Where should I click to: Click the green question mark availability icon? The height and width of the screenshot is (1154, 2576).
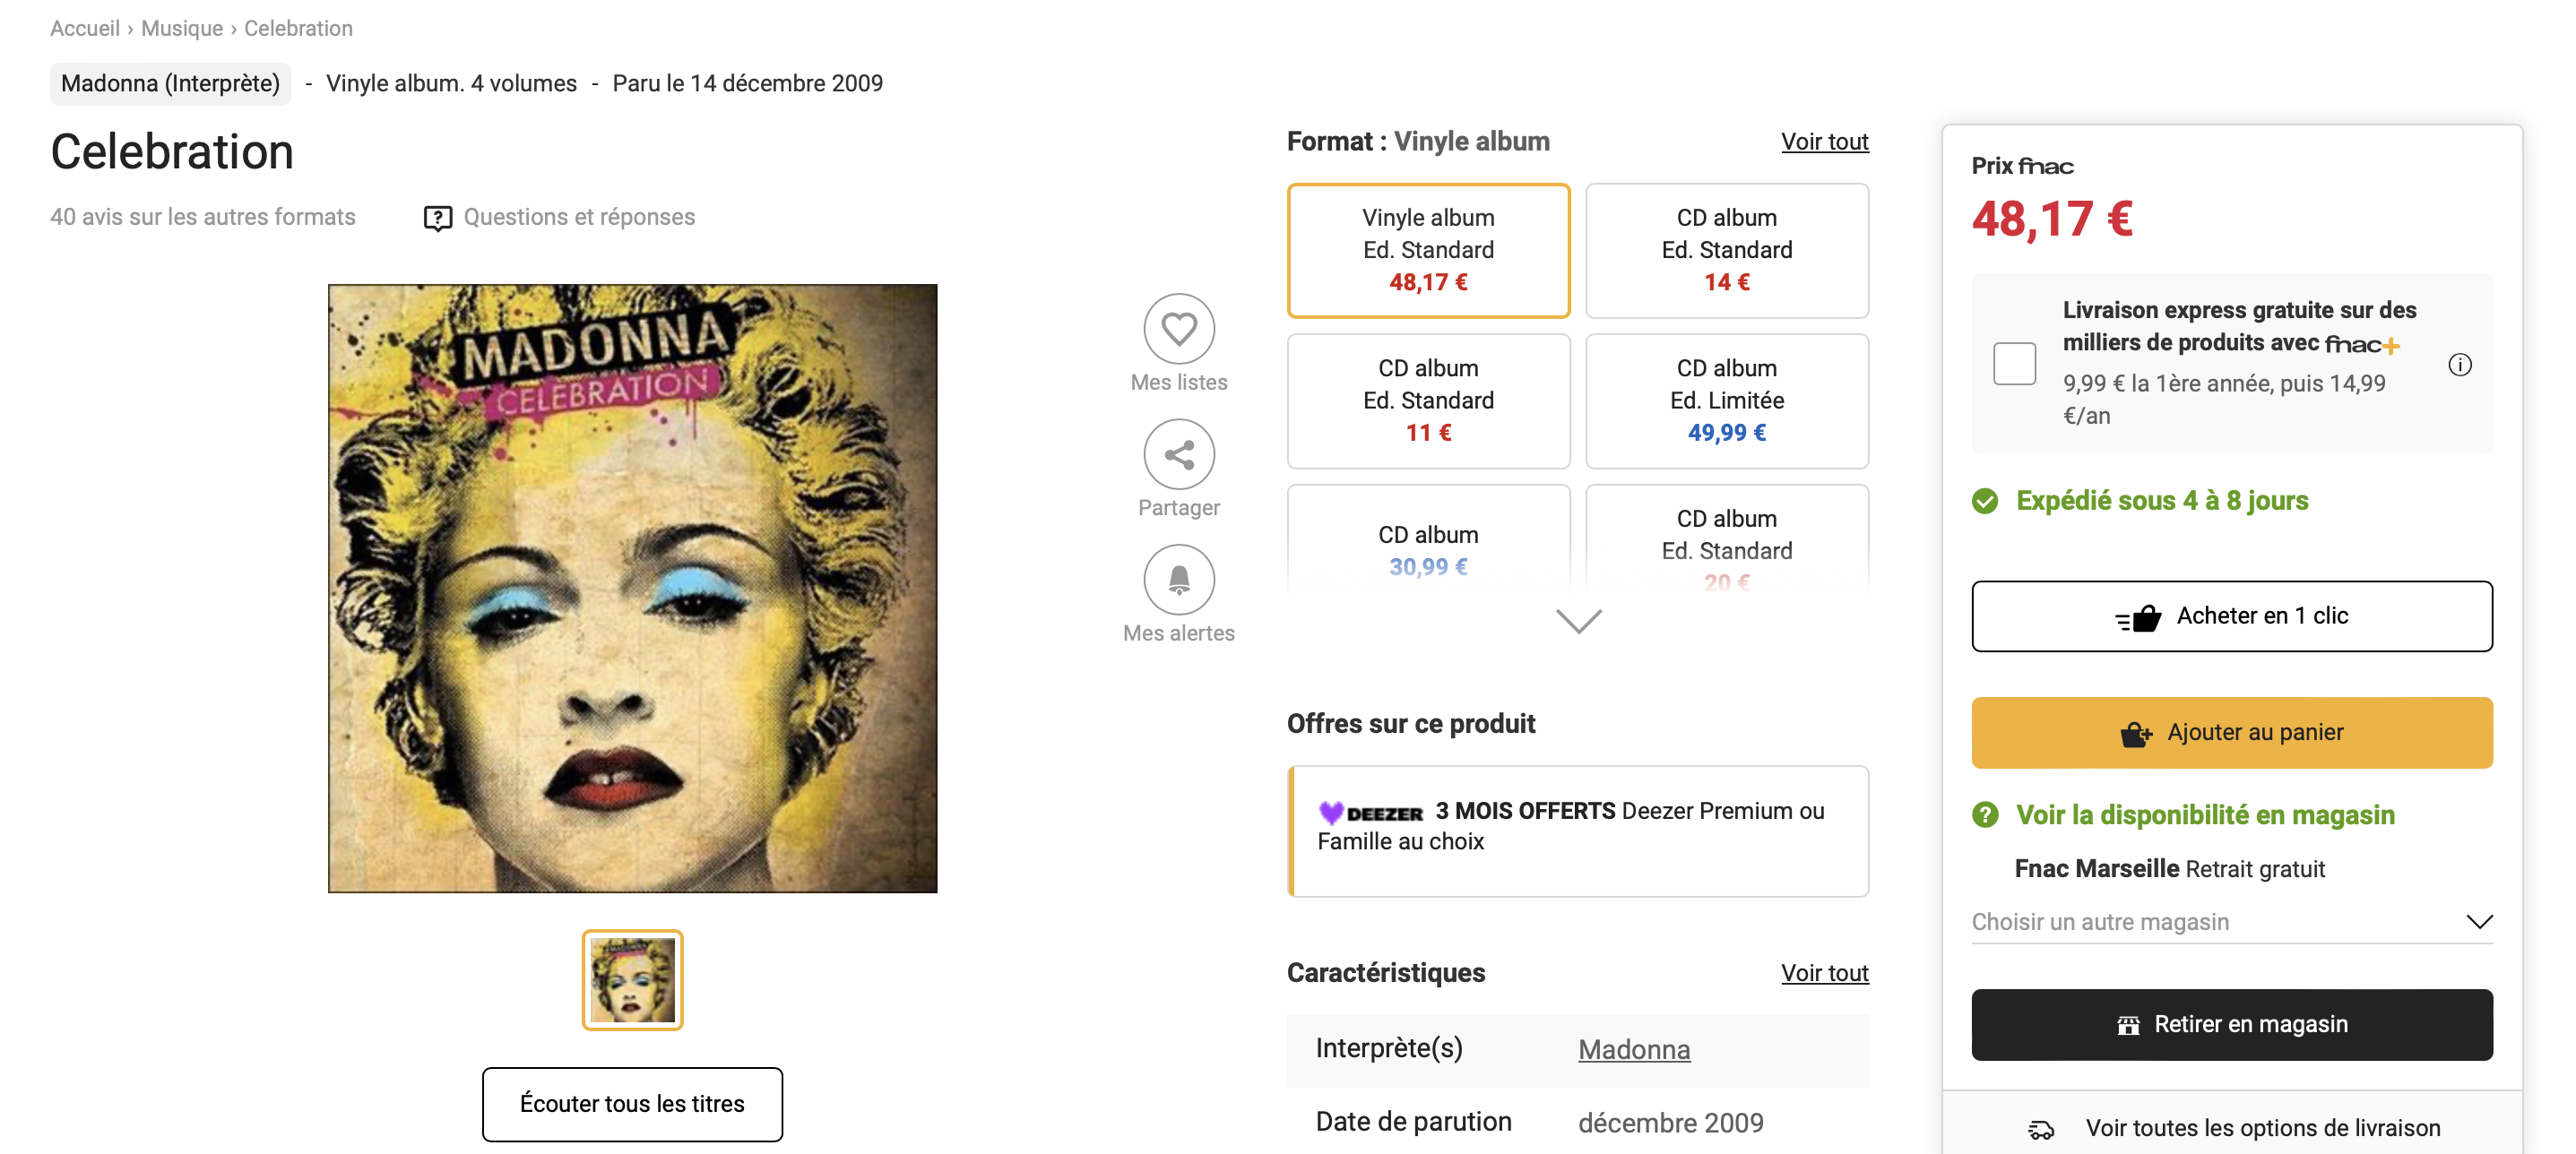[1985, 815]
